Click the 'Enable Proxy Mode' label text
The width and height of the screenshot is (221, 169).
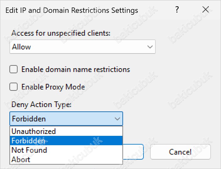pos(53,87)
